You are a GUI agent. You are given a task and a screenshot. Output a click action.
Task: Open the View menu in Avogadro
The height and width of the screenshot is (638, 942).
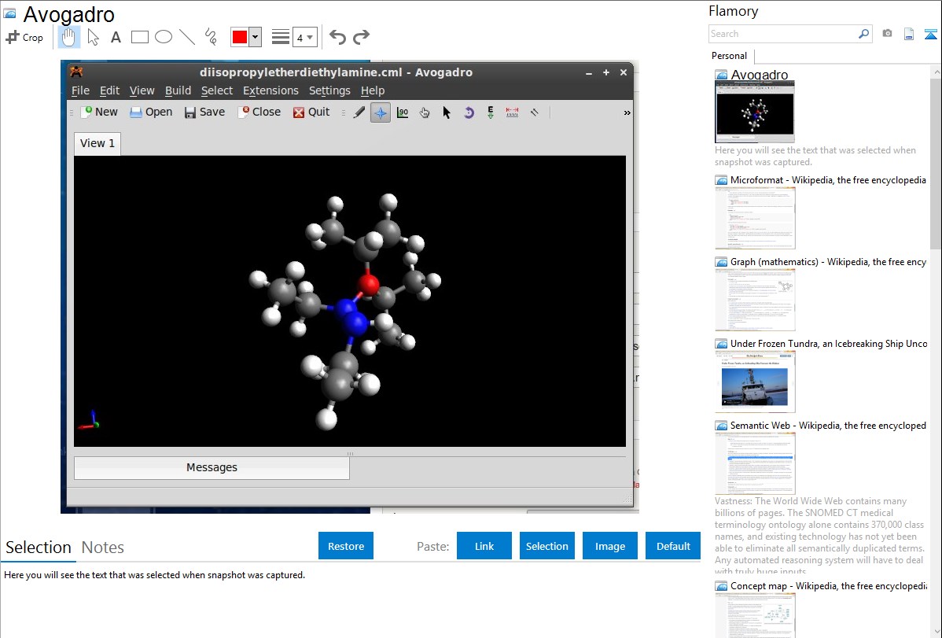point(142,90)
